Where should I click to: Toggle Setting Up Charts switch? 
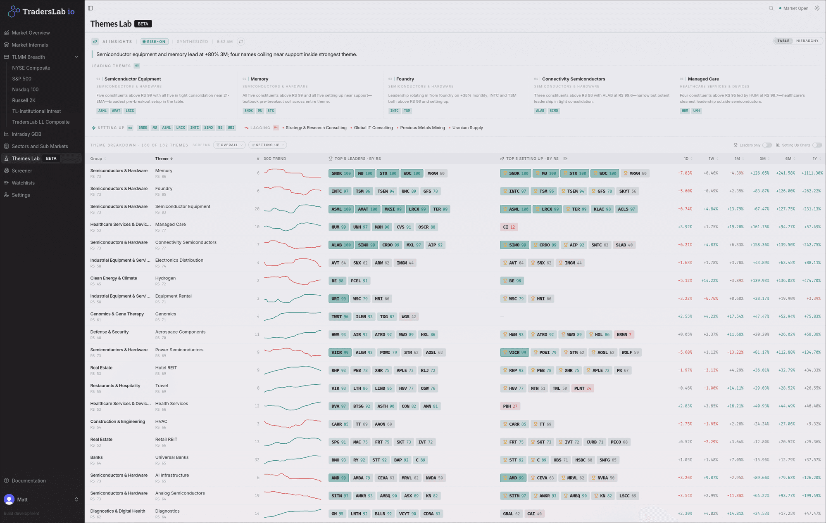[x=817, y=145]
